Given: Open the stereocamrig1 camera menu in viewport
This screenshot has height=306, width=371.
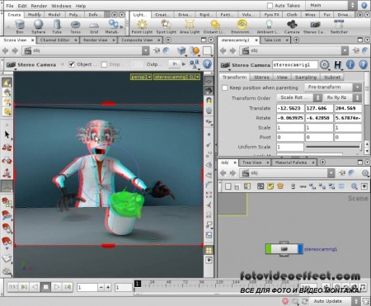Looking at the screenshot, I should (x=176, y=77).
